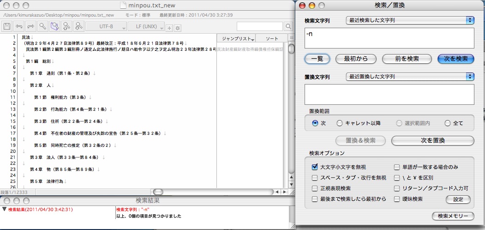
Task: Click the file path text under title bar
Action: [x=59, y=15]
